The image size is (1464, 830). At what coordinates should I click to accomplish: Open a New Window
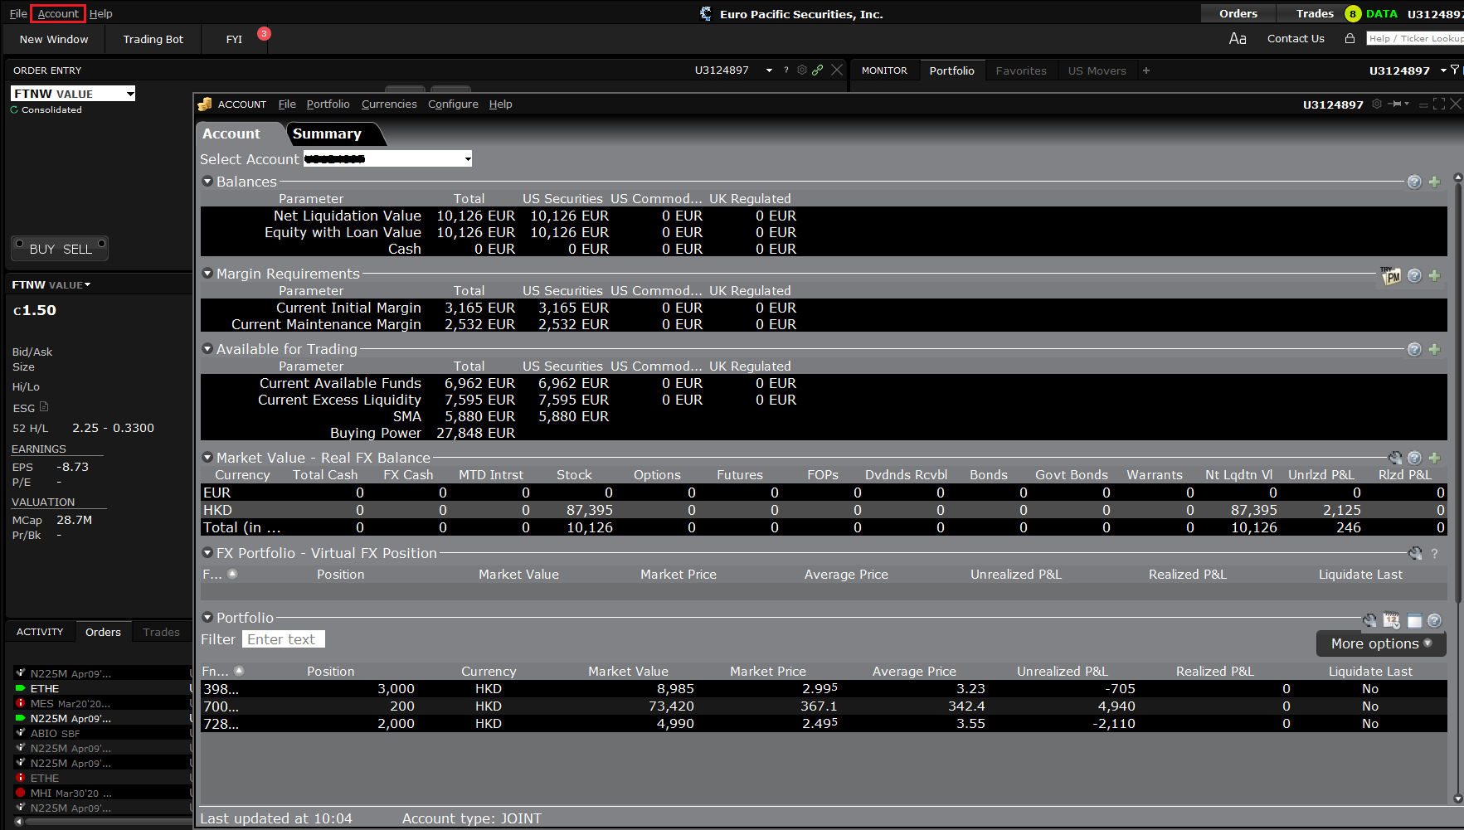[x=54, y=39]
